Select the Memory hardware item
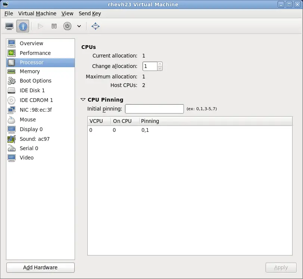Viewport: 303px width, 279px height. 29,71
